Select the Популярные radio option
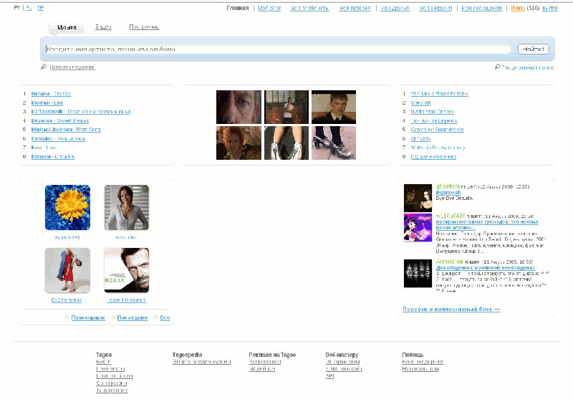Screen dimensions: 573x402 tap(67, 317)
